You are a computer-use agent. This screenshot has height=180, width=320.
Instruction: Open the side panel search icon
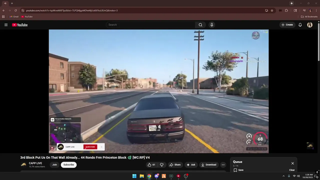pyautogui.click(x=295, y=10)
